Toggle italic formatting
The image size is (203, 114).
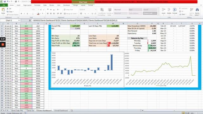click(24, 14)
